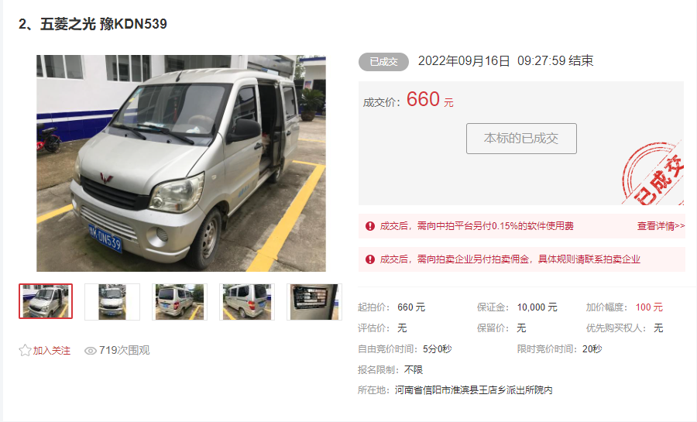This screenshot has width=697, height=422.
Task: Click the red 100 元 bid increment value
Action: [x=649, y=307]
